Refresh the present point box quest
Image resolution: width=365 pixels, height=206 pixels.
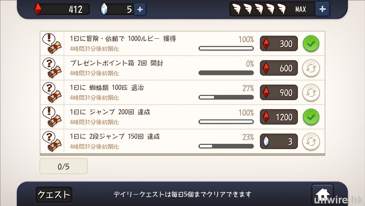(311, 68)
